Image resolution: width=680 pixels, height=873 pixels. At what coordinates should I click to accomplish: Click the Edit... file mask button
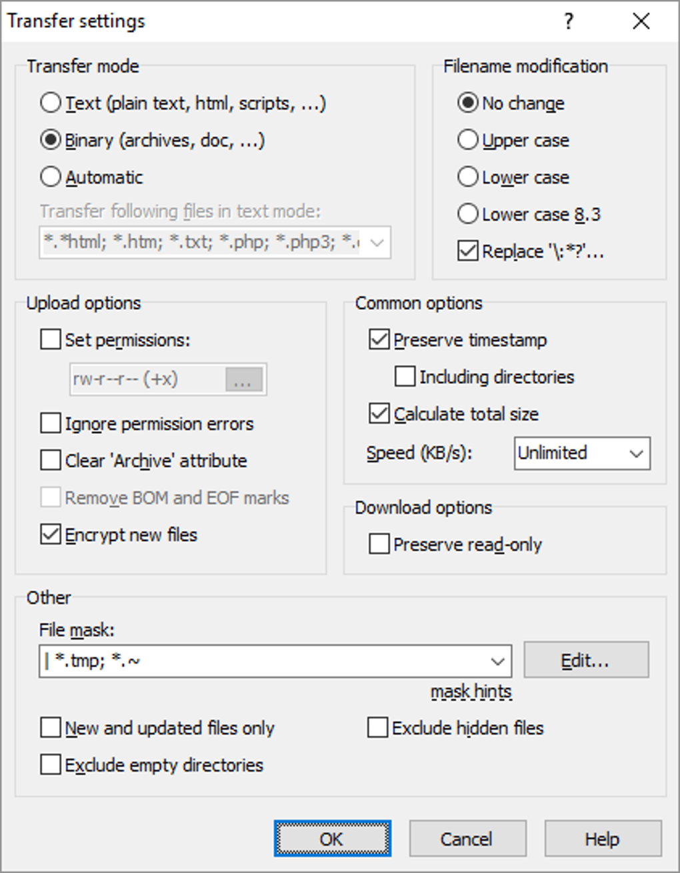585,660
